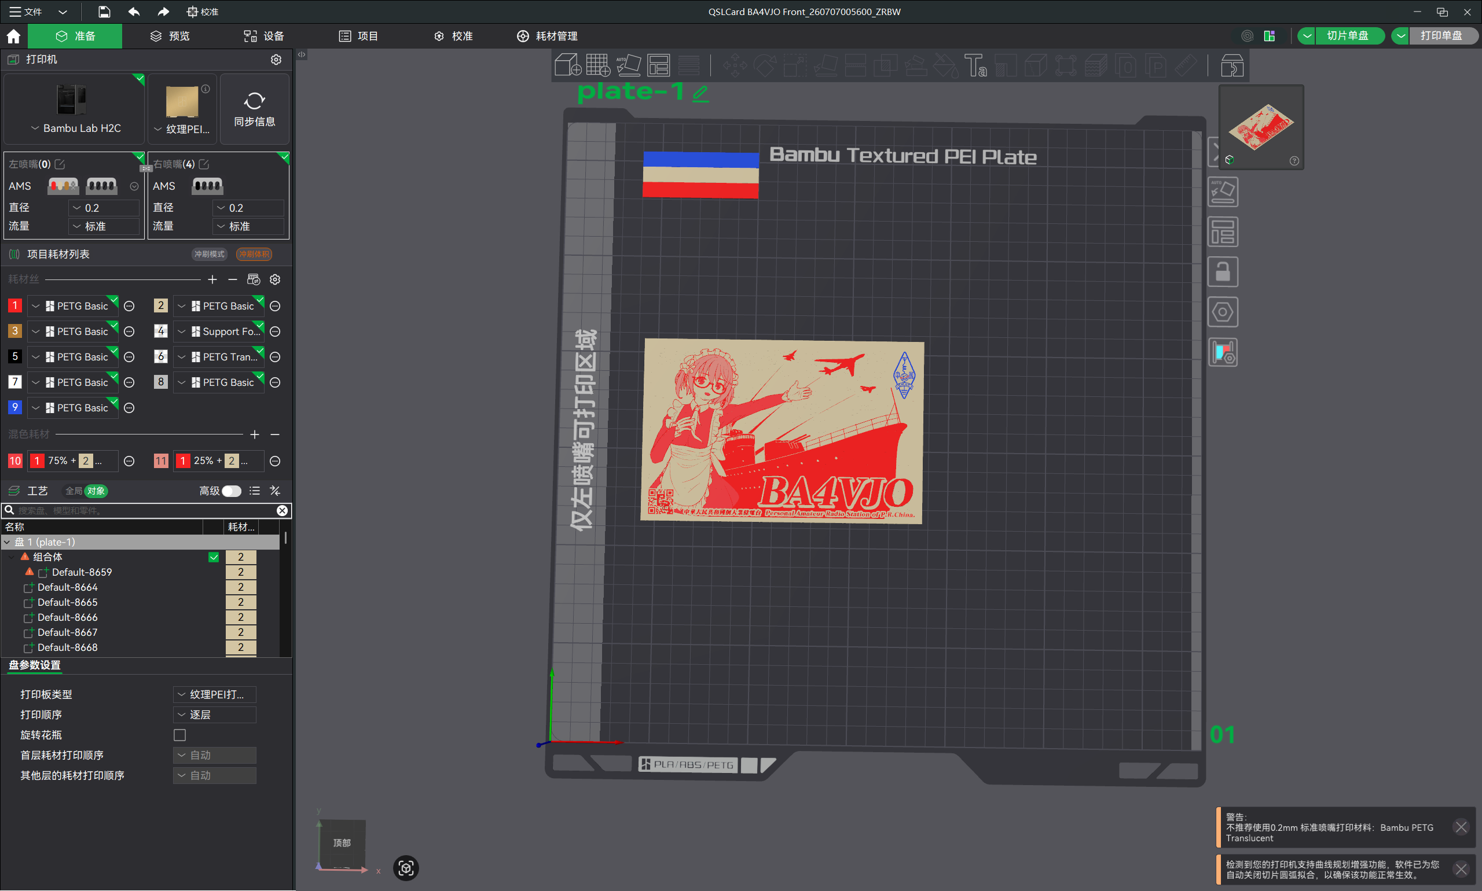Toggle the Advanced mode switch
Screen dimensions: 1482x891
click(x=232, y=491)
